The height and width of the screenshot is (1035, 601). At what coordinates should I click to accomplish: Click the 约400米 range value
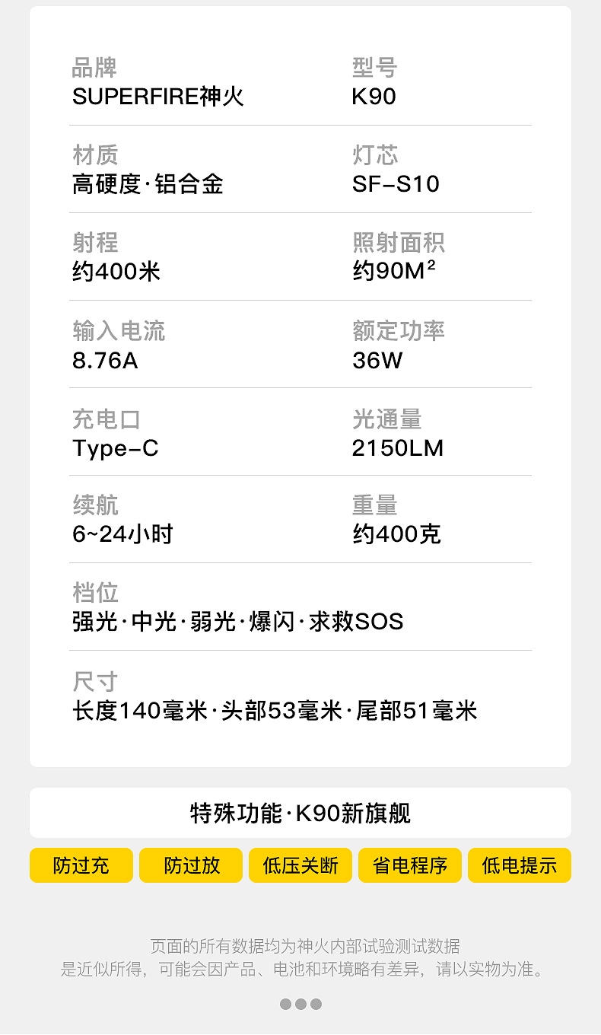click(x=116, y=272)
